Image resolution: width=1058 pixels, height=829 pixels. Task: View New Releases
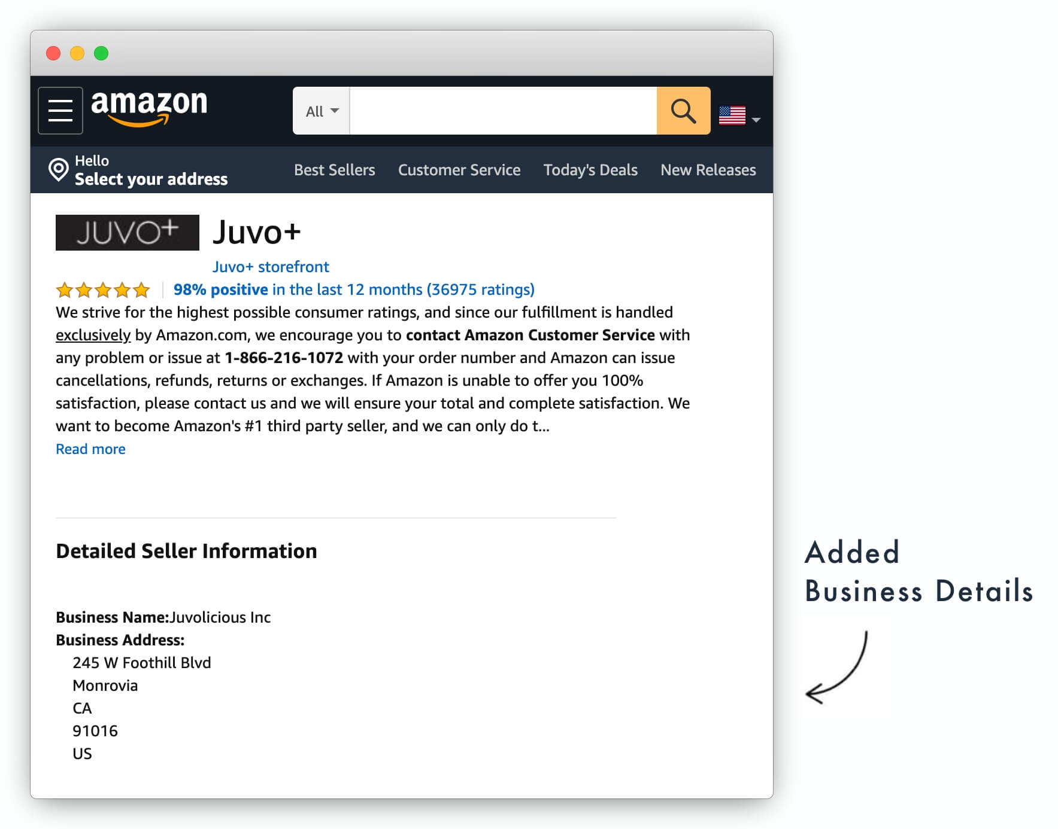point(708,170)
